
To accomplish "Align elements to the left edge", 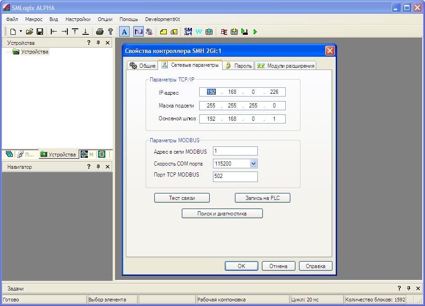I will tap(54, 32).
